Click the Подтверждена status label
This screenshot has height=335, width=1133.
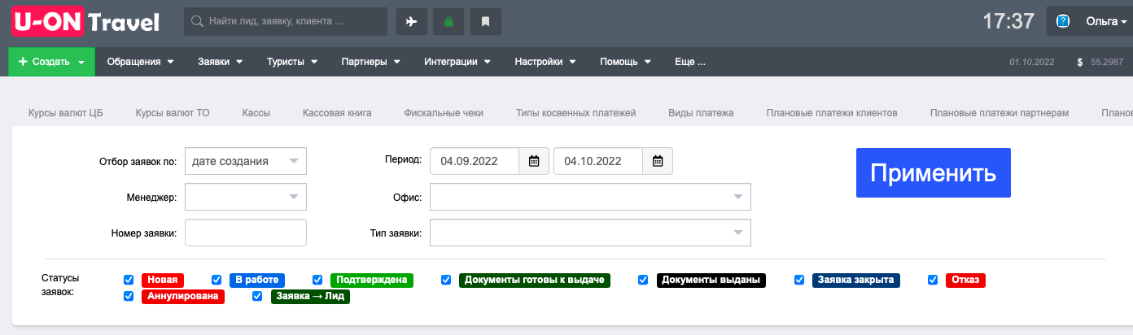click(372, 280)
